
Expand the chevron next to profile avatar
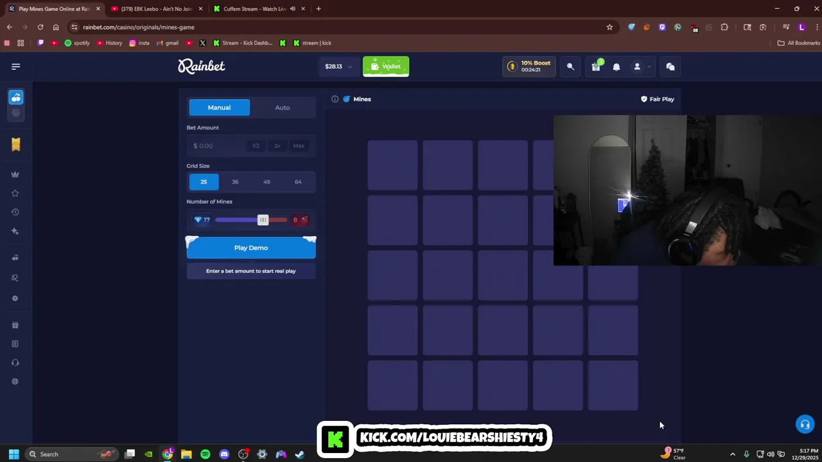tap(649, 67)
